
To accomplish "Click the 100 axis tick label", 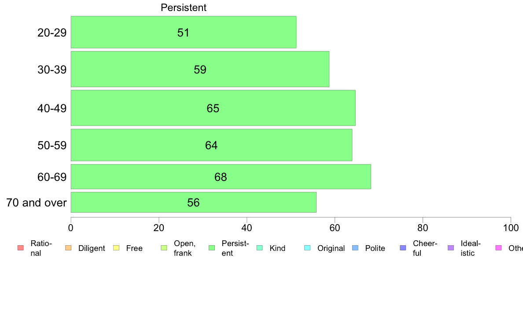I will tap(511, 228).
